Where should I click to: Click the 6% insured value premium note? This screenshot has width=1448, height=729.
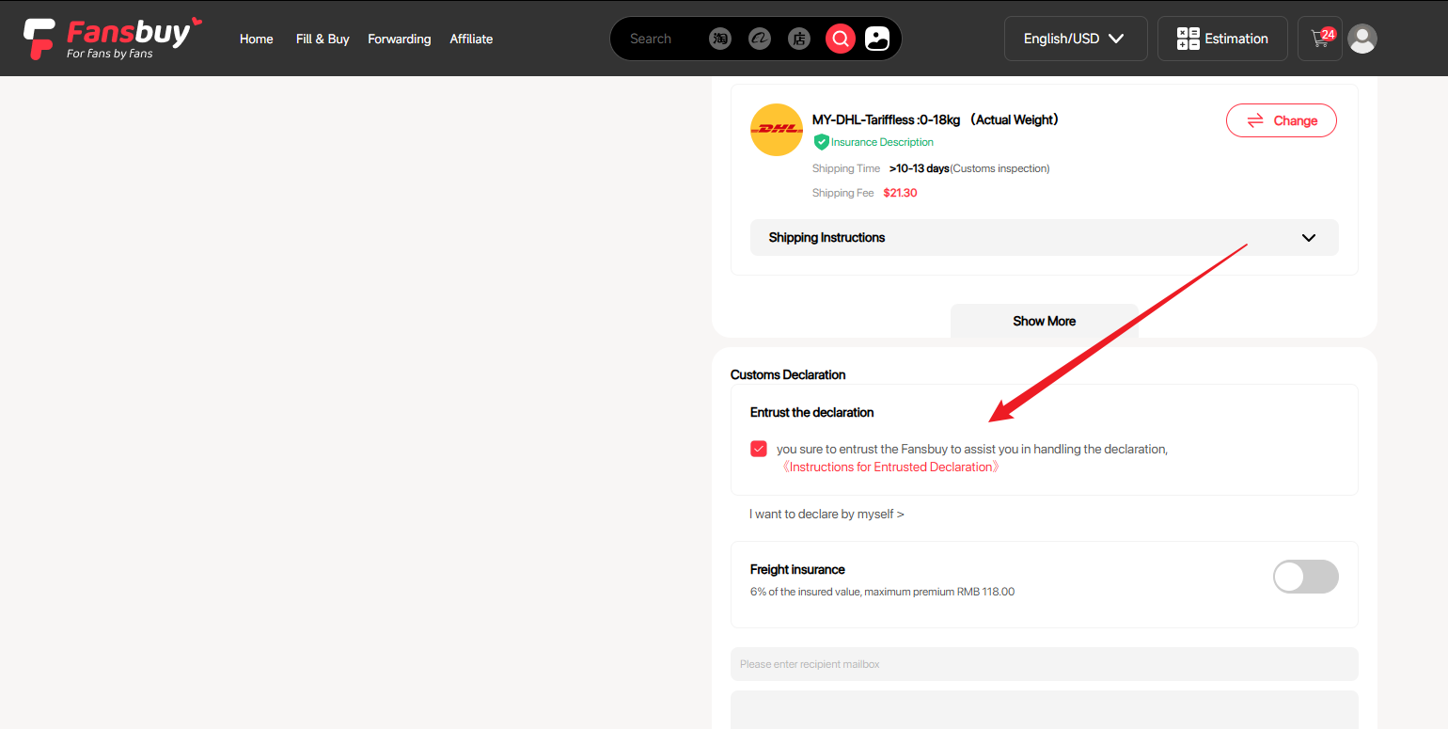point(882,592)
